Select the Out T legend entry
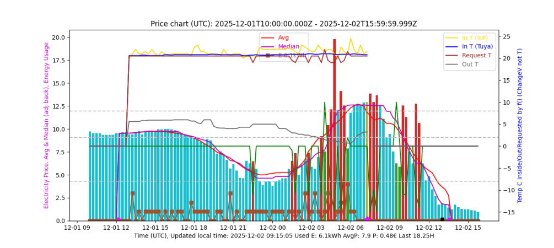 pyautogui.click(x=471, y=64)
